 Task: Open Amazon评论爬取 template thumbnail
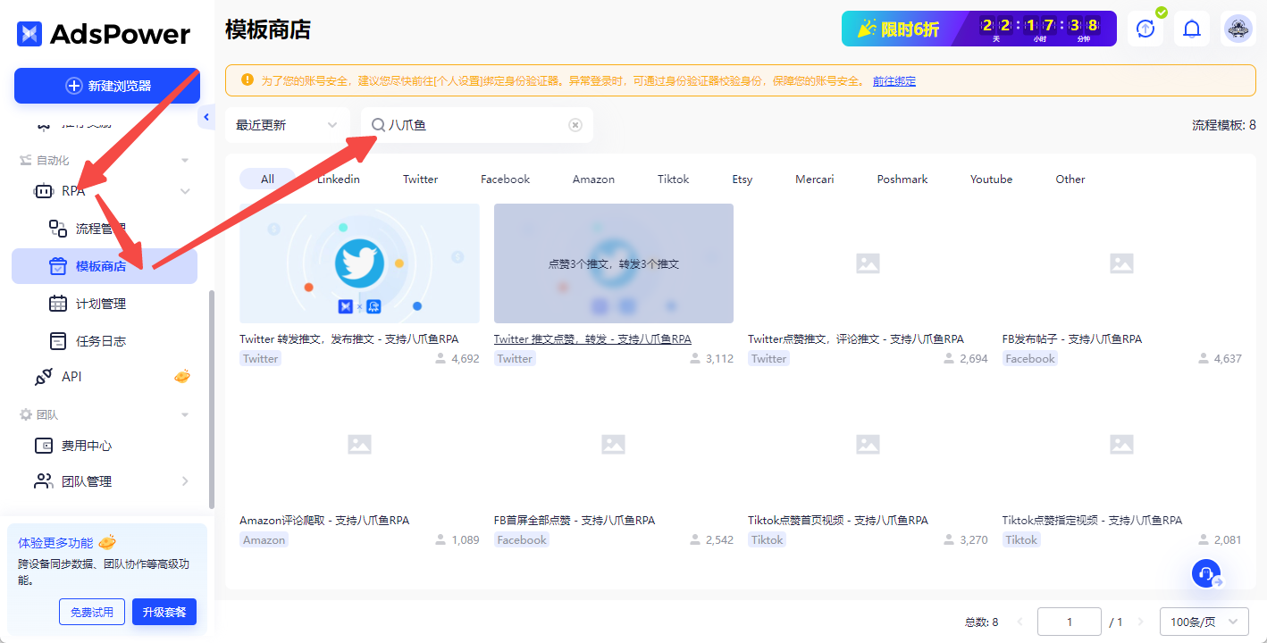pyautogui.click(x=359, y=445)
